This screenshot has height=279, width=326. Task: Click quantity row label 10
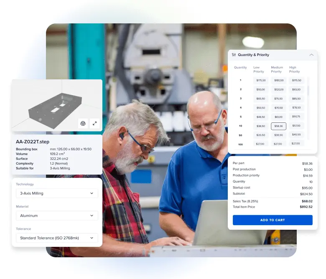click(x=241, y=126)
